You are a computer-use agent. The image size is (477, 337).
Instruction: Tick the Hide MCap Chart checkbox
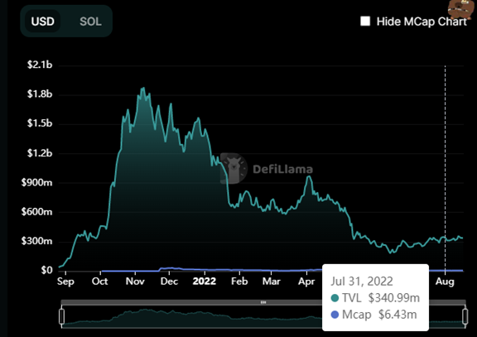[x=365, y=22]
